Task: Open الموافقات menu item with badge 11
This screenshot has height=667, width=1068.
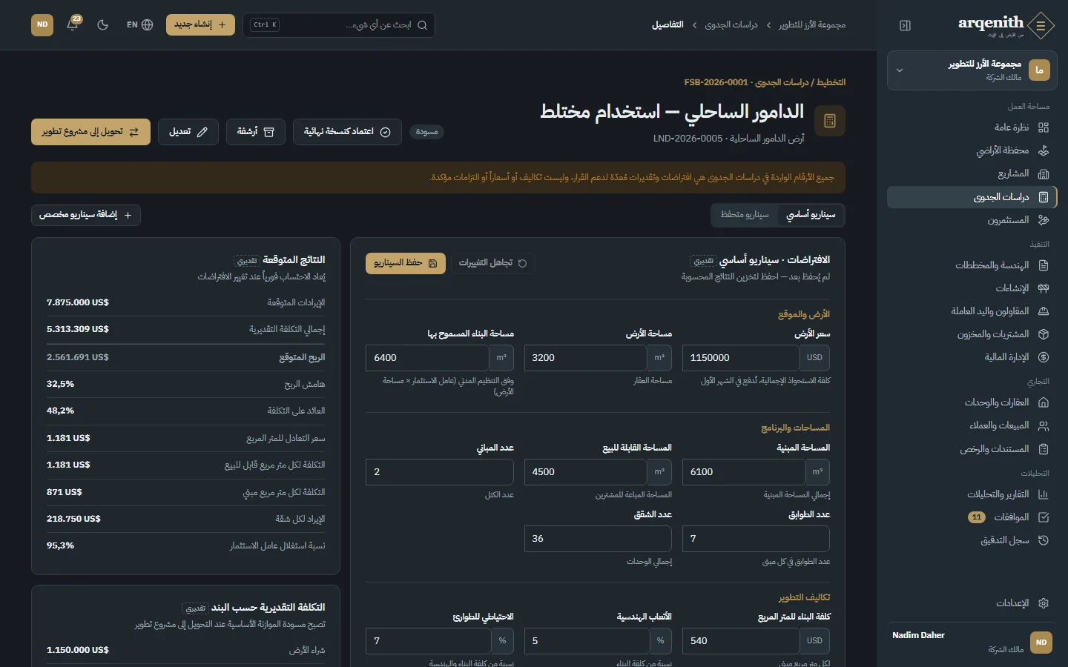Action: click(x=972, y=517)
